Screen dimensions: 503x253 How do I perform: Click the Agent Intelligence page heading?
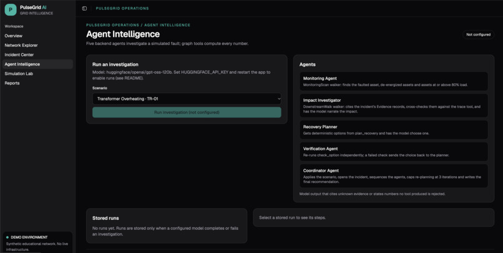[x=123, y=34]
